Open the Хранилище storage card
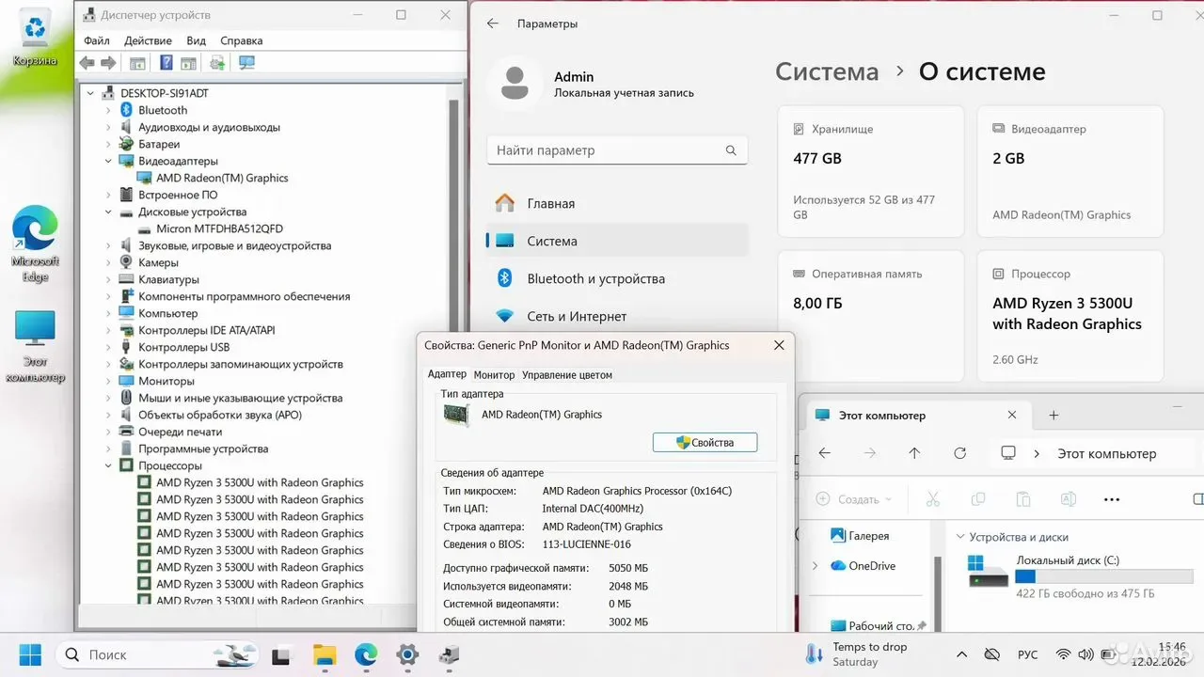 [x=871, y=171]
